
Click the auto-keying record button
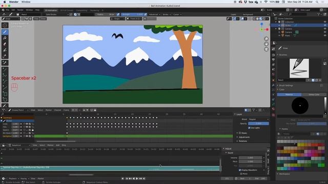pos(122,178)
